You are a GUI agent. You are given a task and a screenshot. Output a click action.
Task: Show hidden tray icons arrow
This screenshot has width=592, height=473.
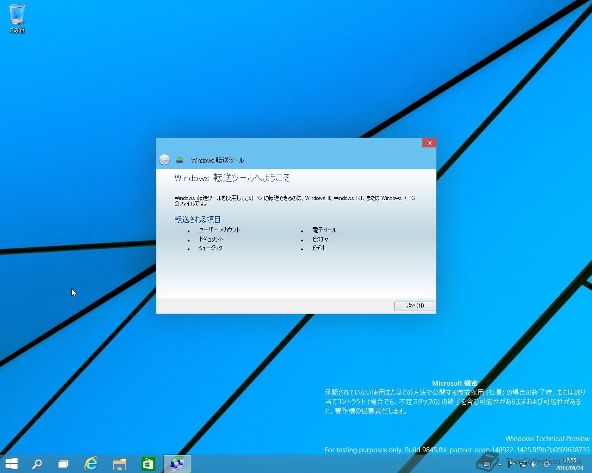coord(499,464)
